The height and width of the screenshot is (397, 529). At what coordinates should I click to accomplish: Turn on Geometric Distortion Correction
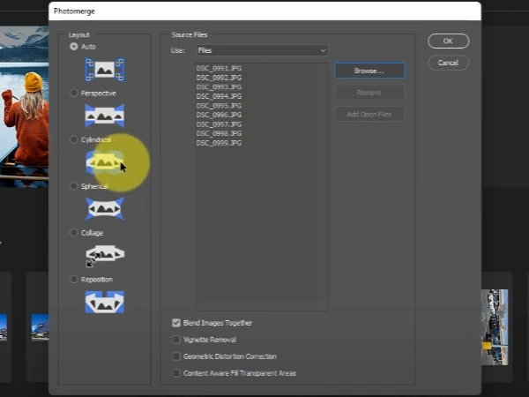[x=176, y=356]
